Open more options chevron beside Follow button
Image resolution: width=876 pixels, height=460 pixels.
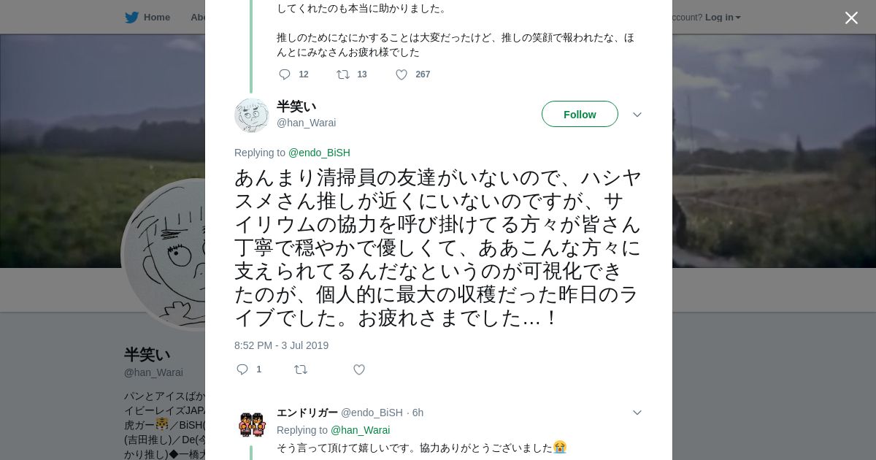tap(637, 115)
